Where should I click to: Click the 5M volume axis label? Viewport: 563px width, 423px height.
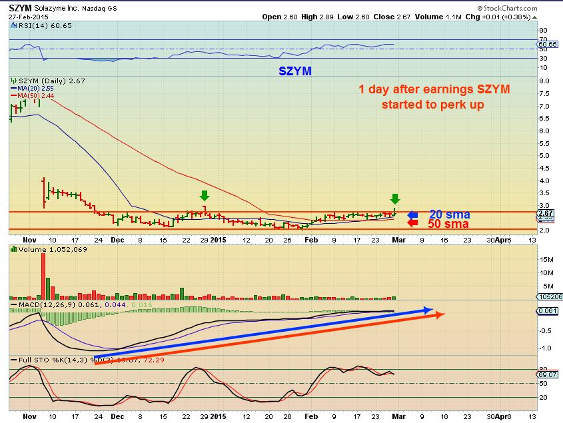pos(548,286)
